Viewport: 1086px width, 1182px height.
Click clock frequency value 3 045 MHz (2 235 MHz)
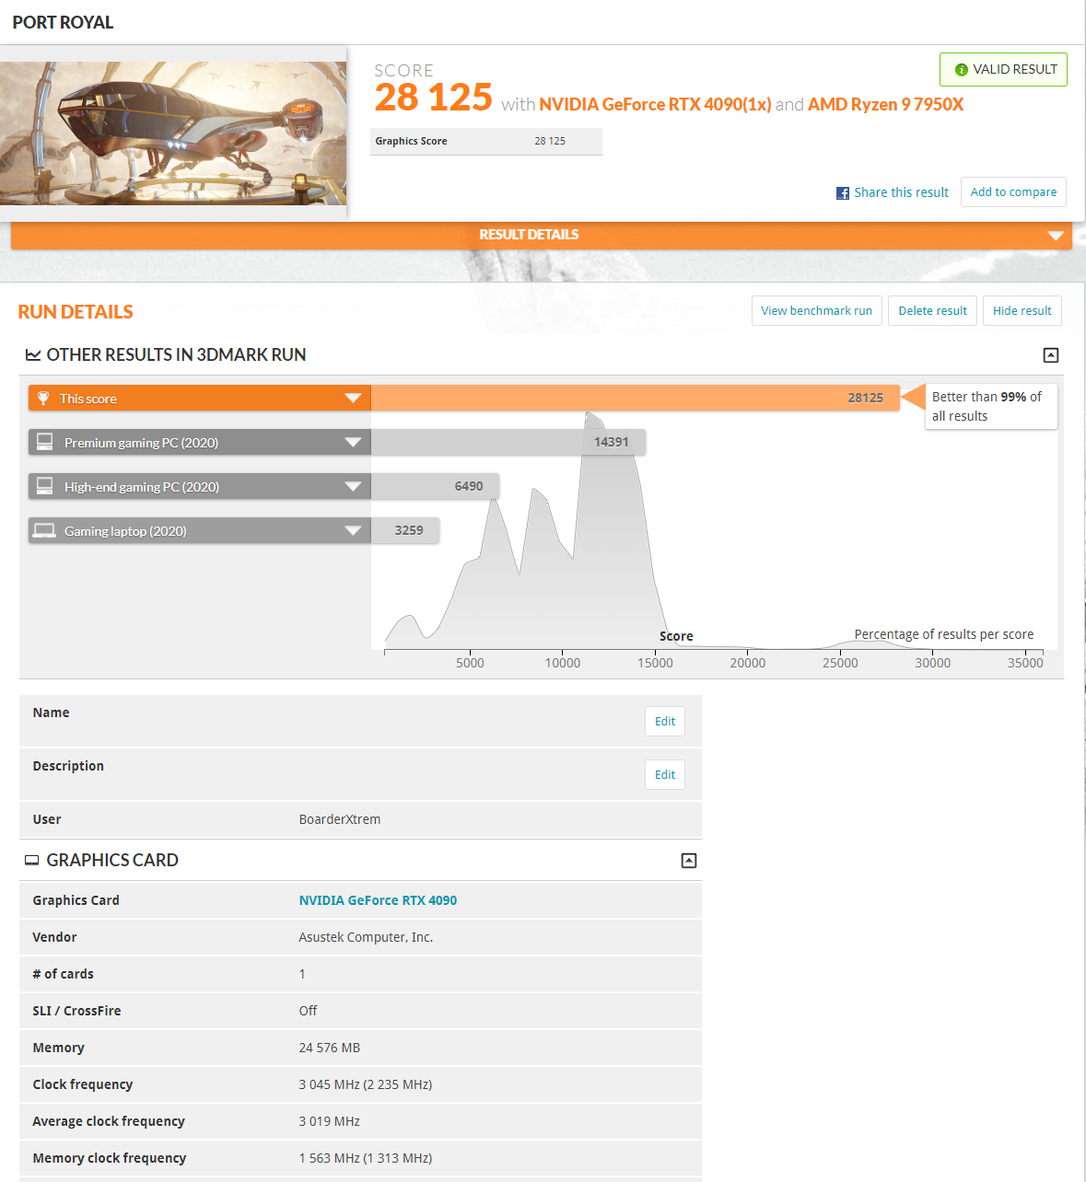pyautogui.click(x=366, y=1084)
